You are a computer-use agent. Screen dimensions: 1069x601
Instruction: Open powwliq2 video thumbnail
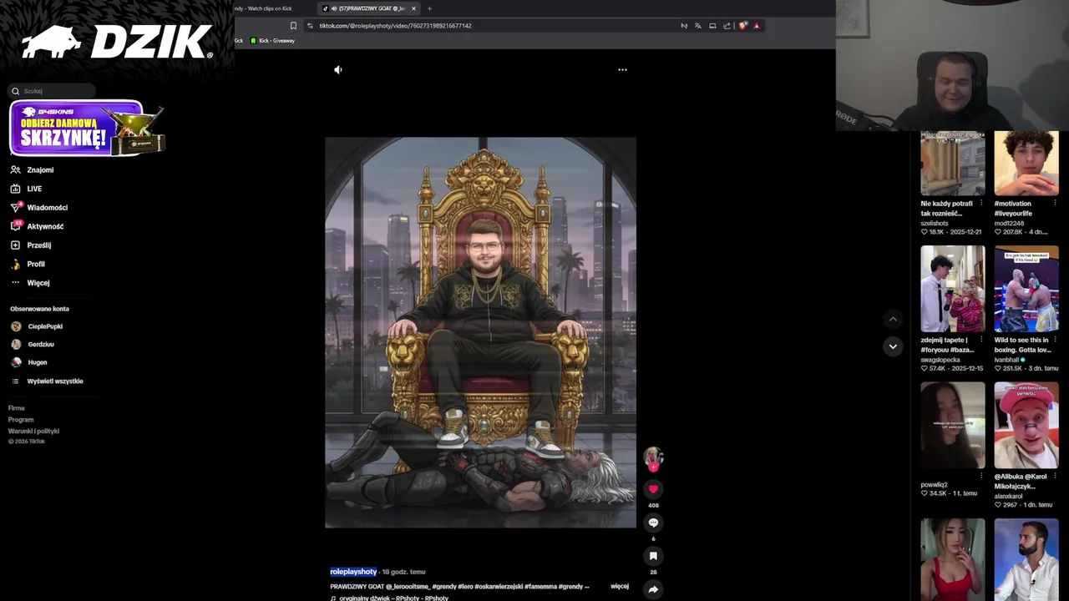click(x=953, y=425)
